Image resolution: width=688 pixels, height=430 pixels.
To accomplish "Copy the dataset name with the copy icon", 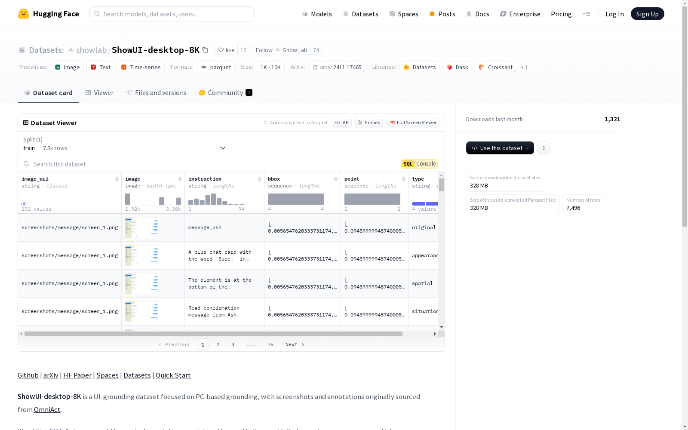I will pos(206,50).
